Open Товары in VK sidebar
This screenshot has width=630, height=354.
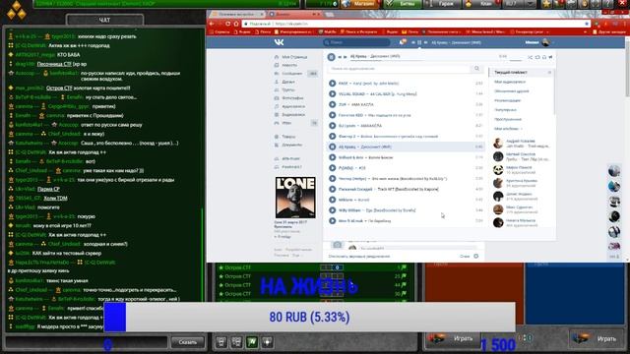[x=288, y=137]
